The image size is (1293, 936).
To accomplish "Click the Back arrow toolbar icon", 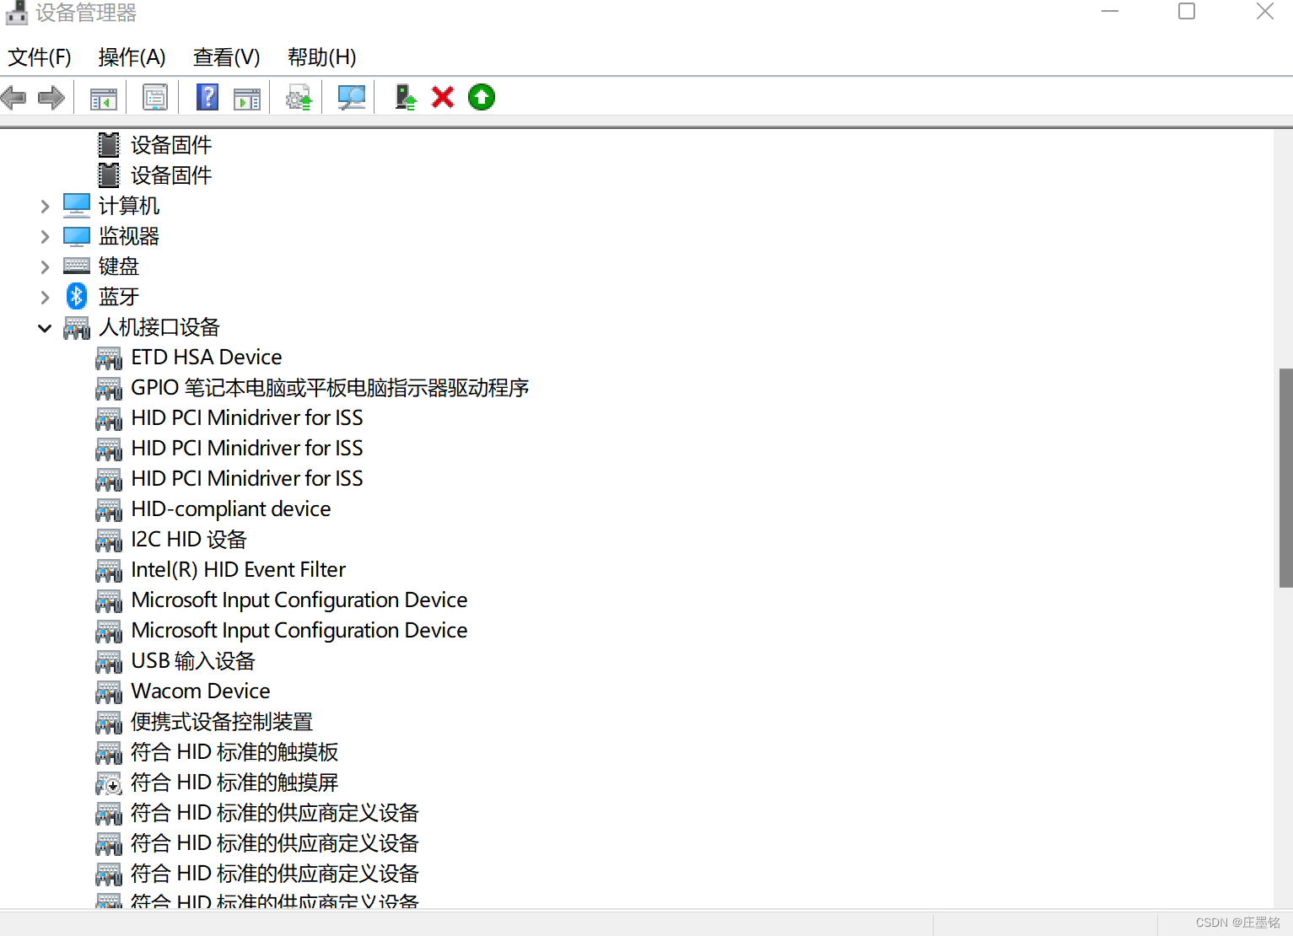I will coord(13,98).
